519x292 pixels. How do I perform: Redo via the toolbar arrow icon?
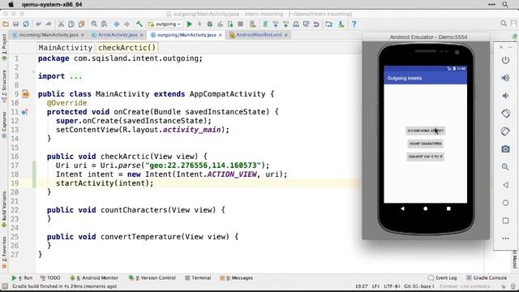pyautogui.click(x=49, y=24)
